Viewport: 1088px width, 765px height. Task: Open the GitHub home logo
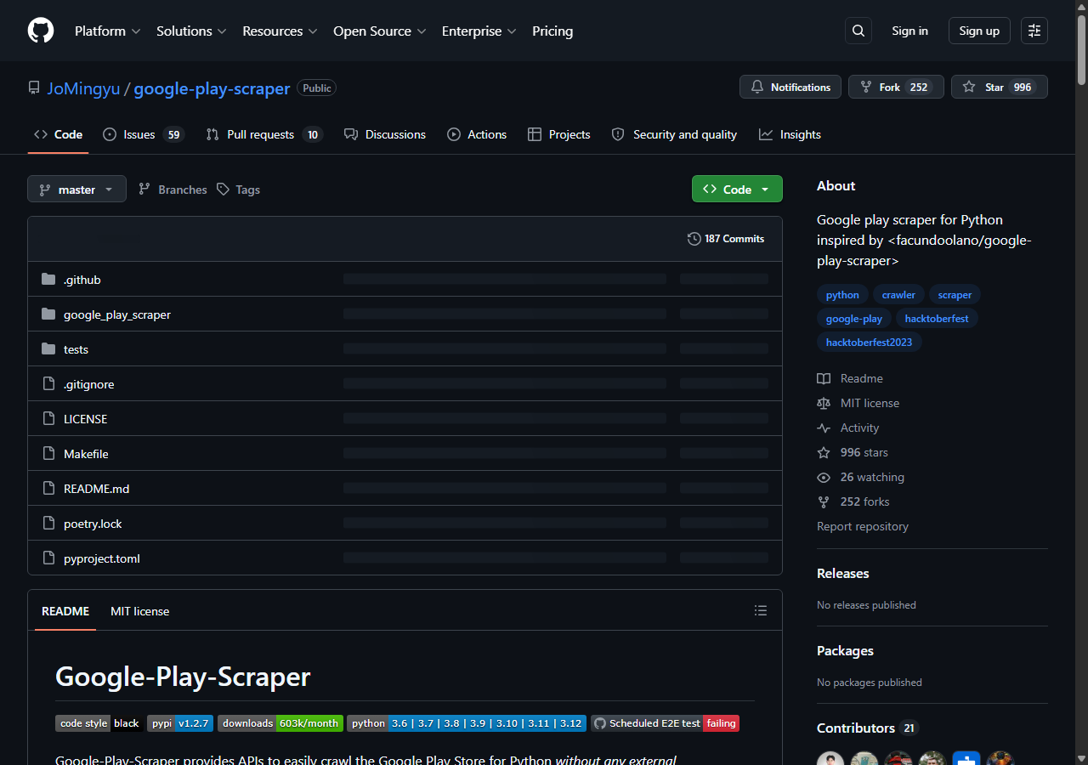coord(41,31)
